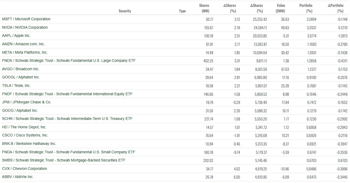Sort by the ΔPortfolio (%) column header

336,8
